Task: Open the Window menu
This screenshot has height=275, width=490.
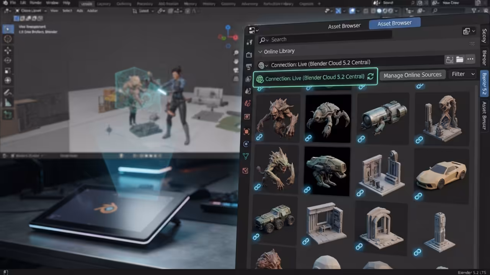Action: (x=52, y=3)
